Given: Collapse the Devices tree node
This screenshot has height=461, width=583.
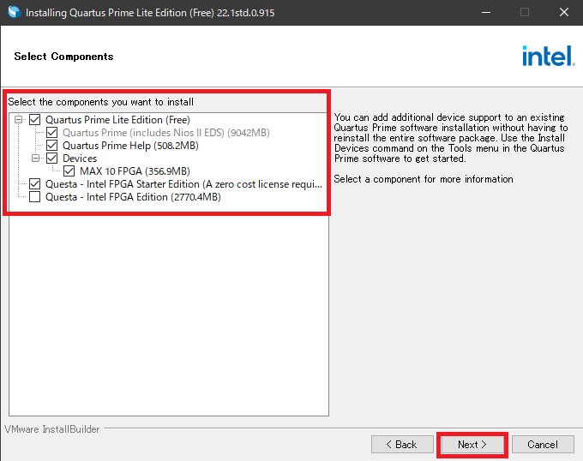Looking at the screenshot, I should (36, 159).
